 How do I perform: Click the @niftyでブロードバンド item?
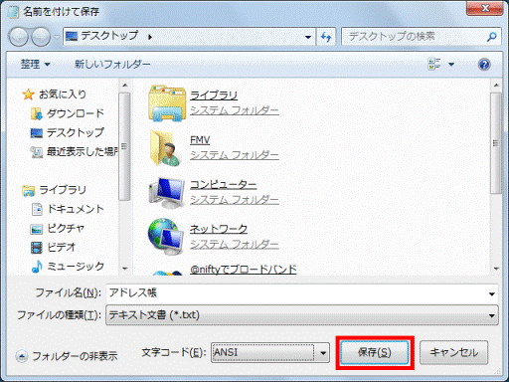pyautogui.click(x=243, y=270)
